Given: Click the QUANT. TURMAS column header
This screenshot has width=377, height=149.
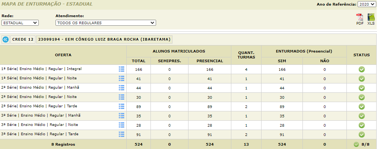Looking at the screenshot, I should pyautogui.click(x=246, y=55).
